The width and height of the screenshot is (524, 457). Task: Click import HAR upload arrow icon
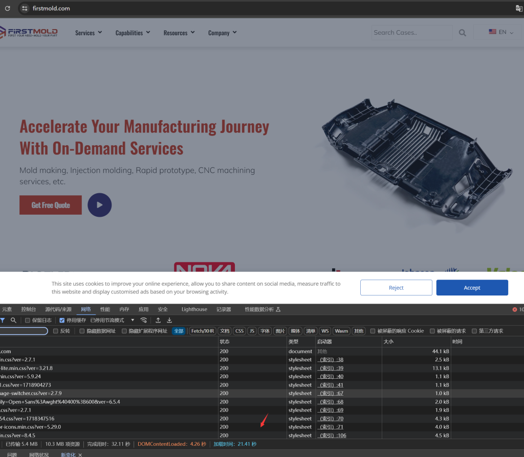pyautogui.click(x=158, y=320)
